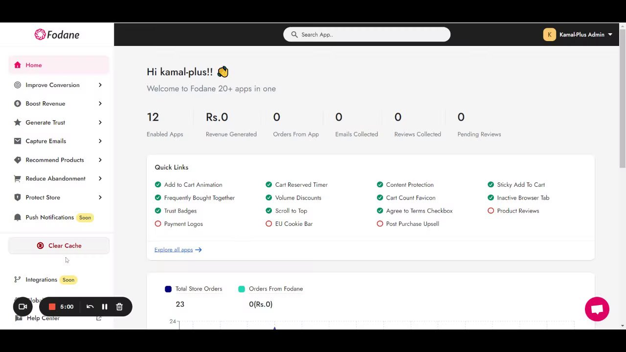The image size is (626, 352).
Task: Click the Protect Store shield icon
Action: click(x=18, y=198)
